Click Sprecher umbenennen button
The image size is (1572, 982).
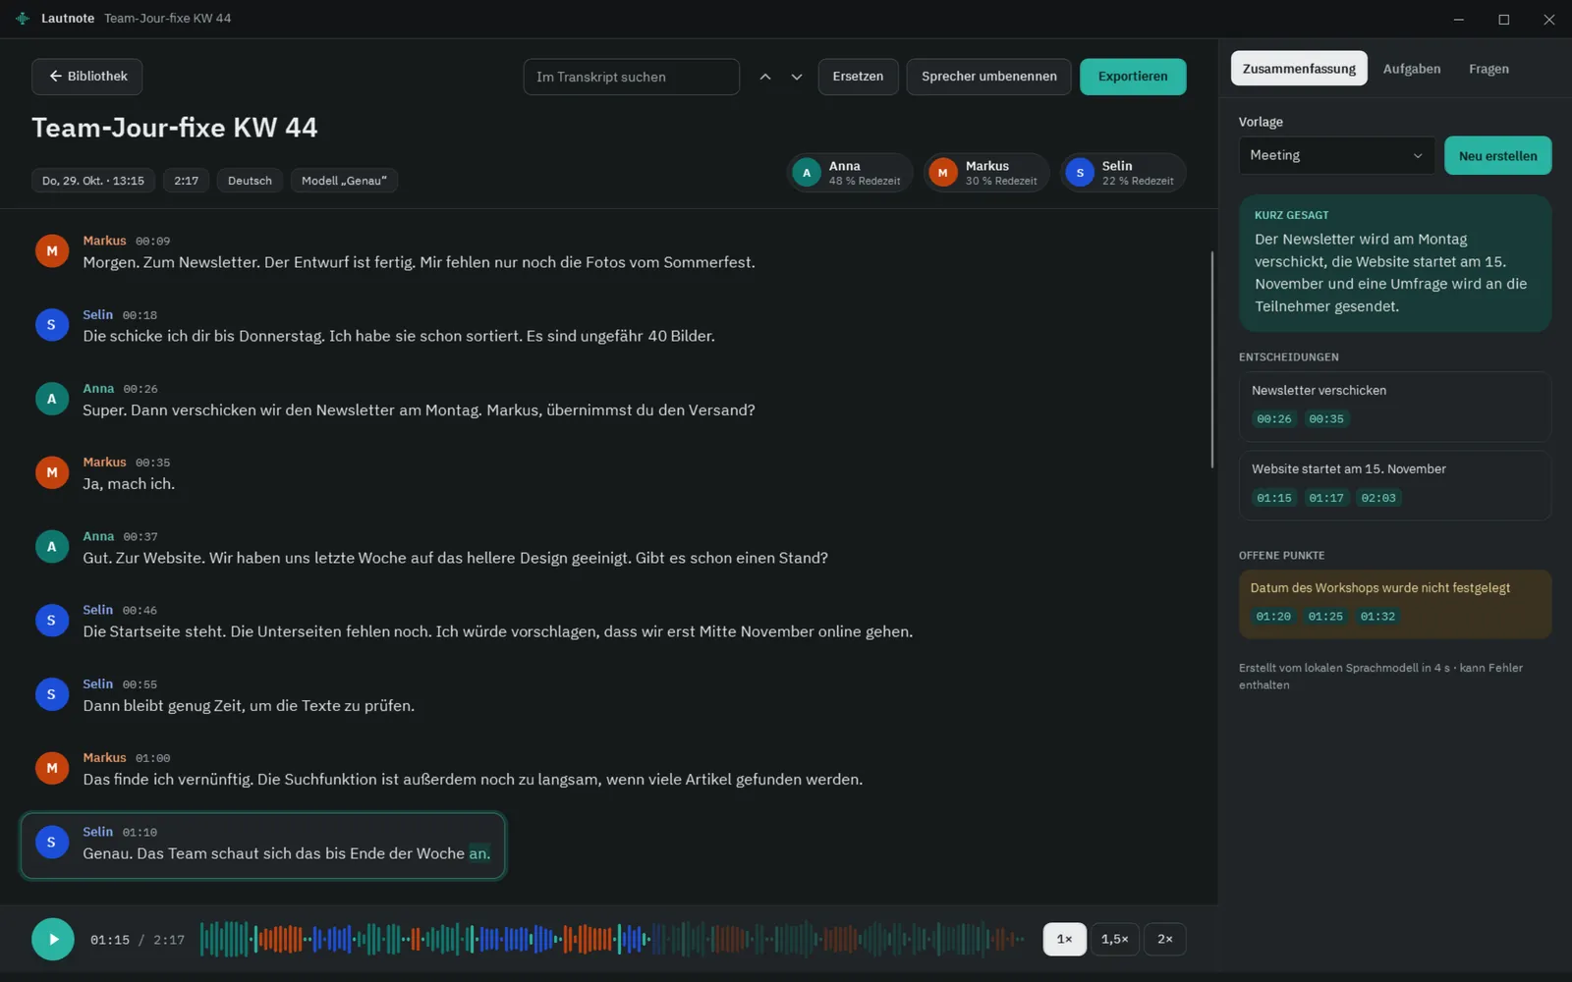(988, 77)
